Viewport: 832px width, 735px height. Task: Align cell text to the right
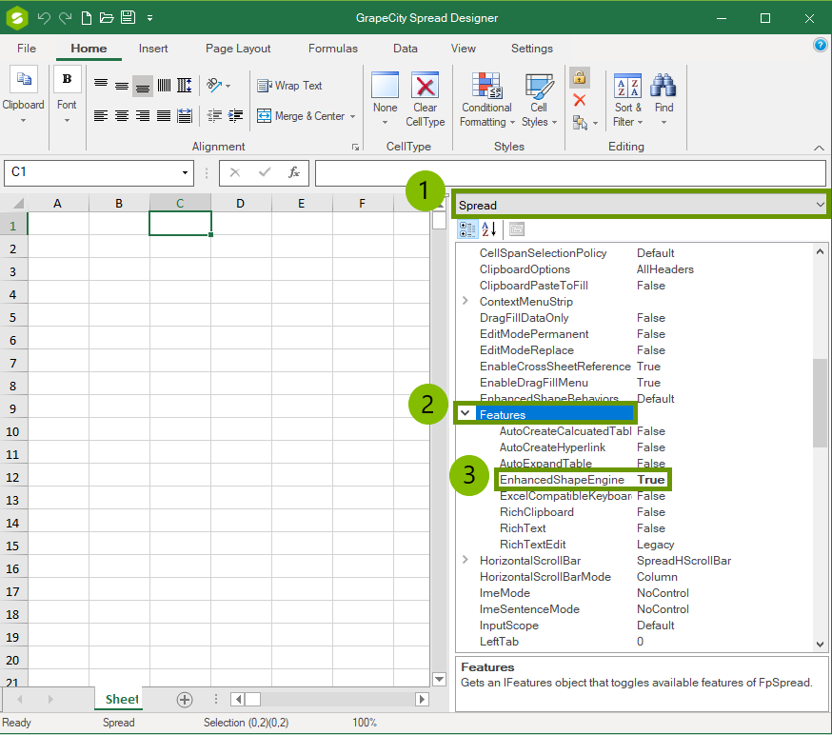142,116
